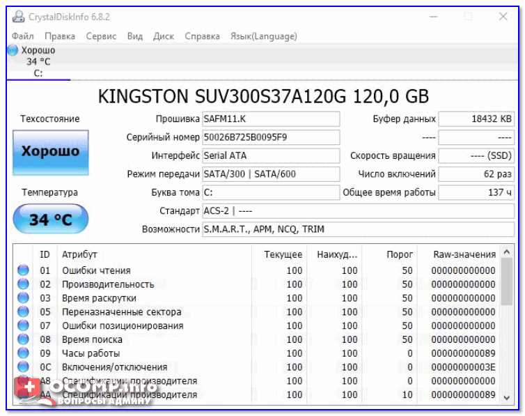Viewport: 525px width, 416px height.
Task: Click the Raw-значения column header
Action: [x=464, y=254]
